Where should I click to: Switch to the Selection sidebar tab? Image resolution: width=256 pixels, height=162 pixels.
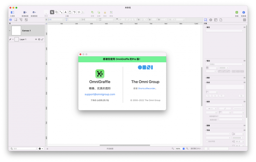pyautogui.click(x=26, y=20)
